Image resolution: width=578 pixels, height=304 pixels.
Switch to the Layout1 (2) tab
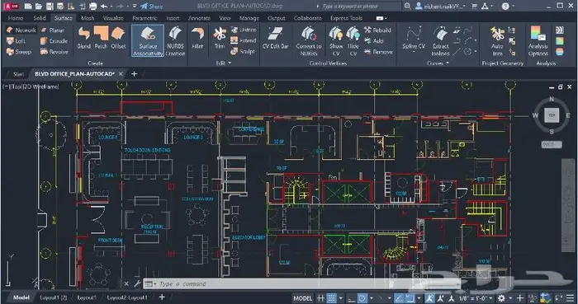[x=54, y=297]
